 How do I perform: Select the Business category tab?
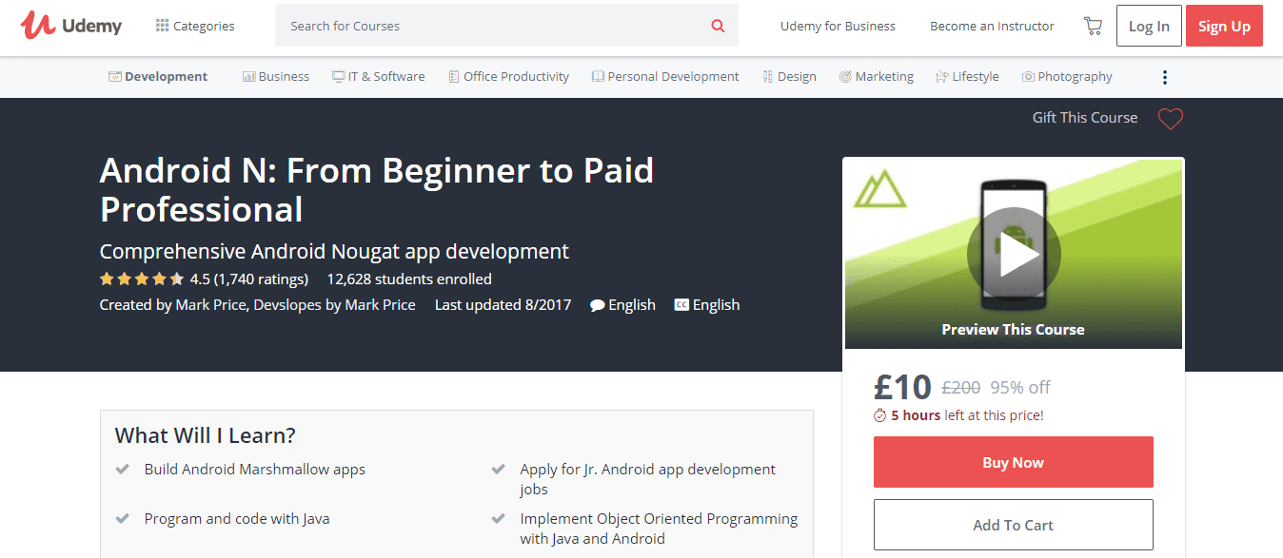276,77
